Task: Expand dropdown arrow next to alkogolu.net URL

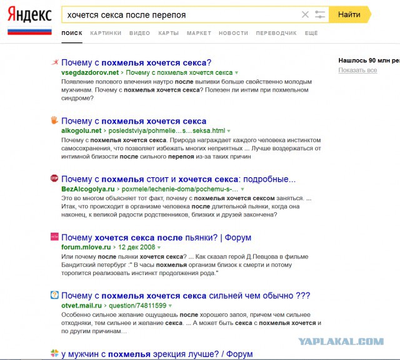Action: pyautogui.click(x=229, y=131)
